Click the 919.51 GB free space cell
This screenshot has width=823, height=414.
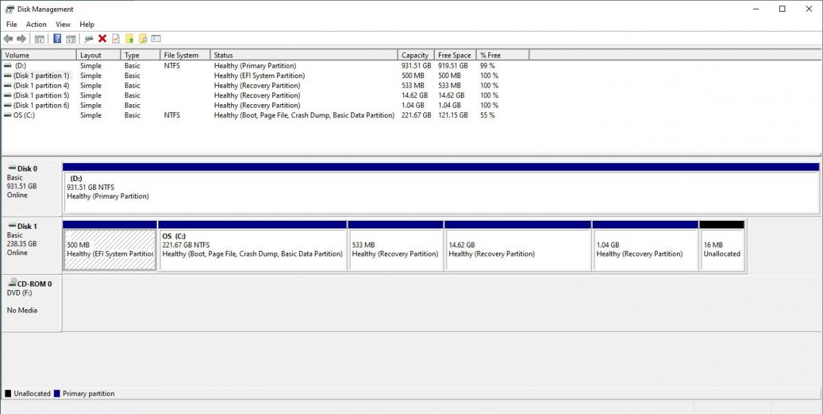(454, 66)
